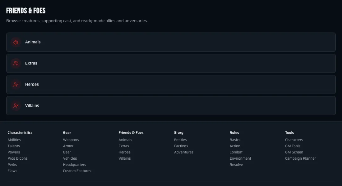Open Powers footer link

click(13, 152)
